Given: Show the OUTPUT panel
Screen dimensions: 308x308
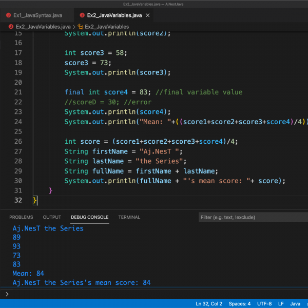Looking at the screenshot, I should pyautogui.click(x=52, y=217).
